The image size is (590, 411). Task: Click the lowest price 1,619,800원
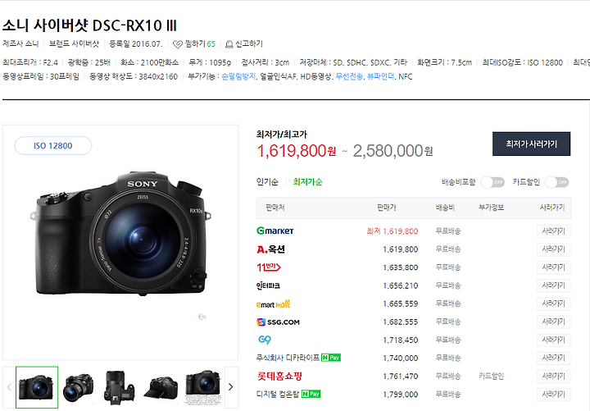pos(296,151)
